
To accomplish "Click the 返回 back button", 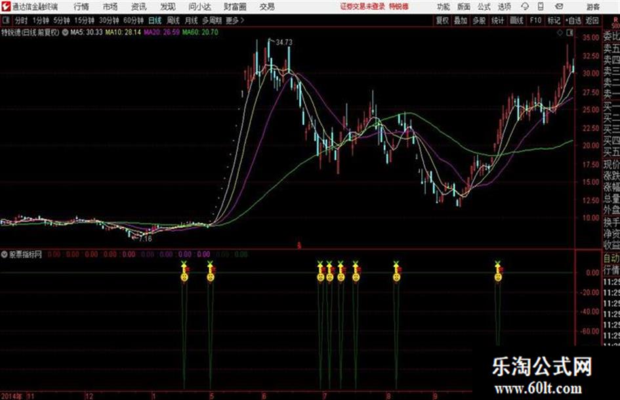I will click(x=592, y=20).
